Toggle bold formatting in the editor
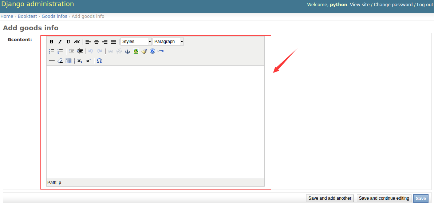 52,42
